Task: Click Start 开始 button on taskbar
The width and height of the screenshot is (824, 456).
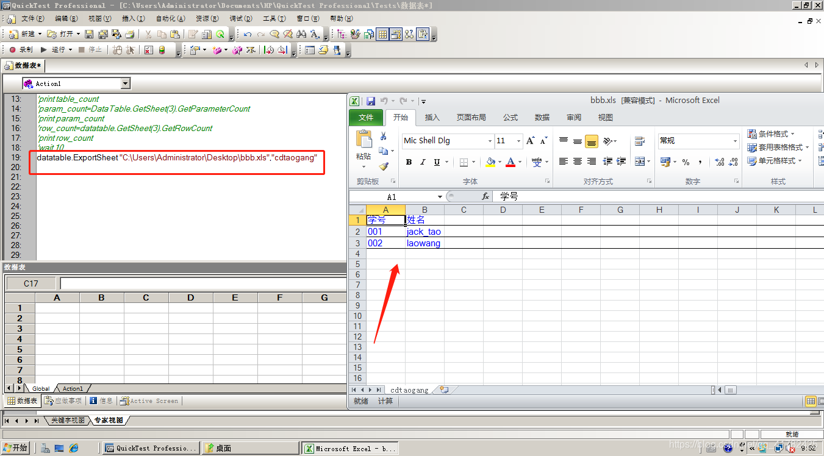Action: click(x=16, y=448)
